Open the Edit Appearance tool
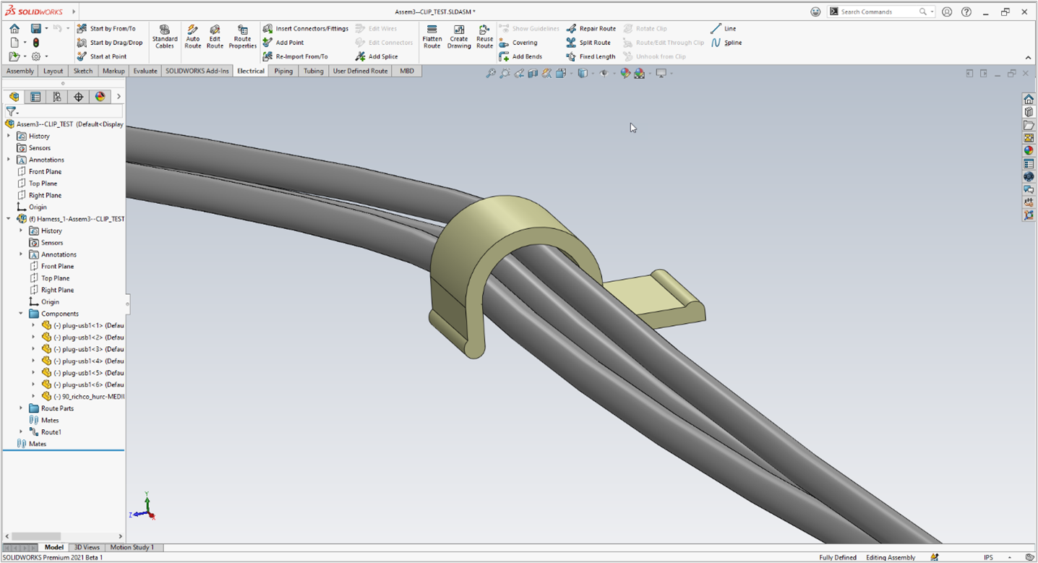1038x563 pixels. tap(626, 73)
